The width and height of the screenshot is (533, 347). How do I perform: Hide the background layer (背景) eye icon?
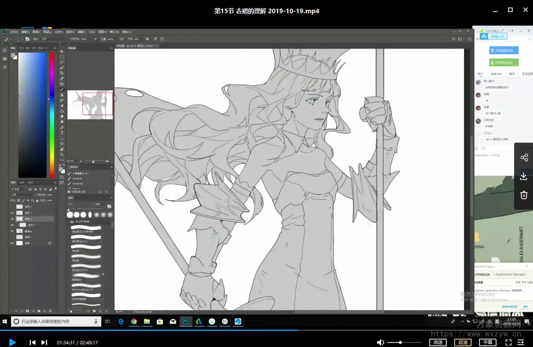click(x=12, y=243)
